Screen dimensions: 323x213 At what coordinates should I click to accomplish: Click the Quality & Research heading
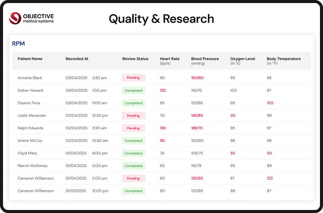[161, 19]
